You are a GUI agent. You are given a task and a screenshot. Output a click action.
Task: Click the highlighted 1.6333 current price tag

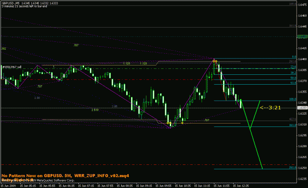[x=303, y=108]
